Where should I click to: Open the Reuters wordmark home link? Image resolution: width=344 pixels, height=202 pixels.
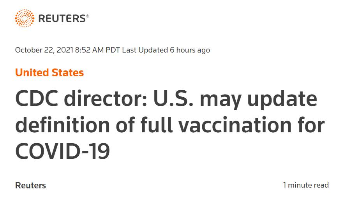tap(62, 18)
